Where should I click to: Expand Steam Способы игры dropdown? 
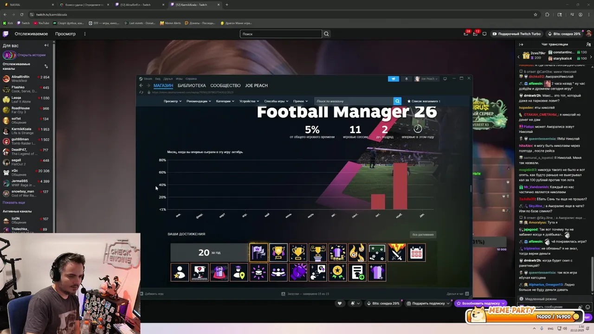[x=276, y=101]
